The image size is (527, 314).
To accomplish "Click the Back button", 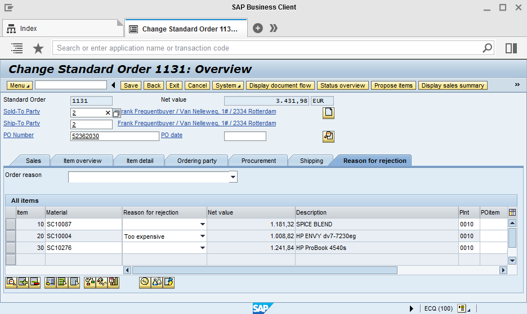I will click(x=154, y=85).
